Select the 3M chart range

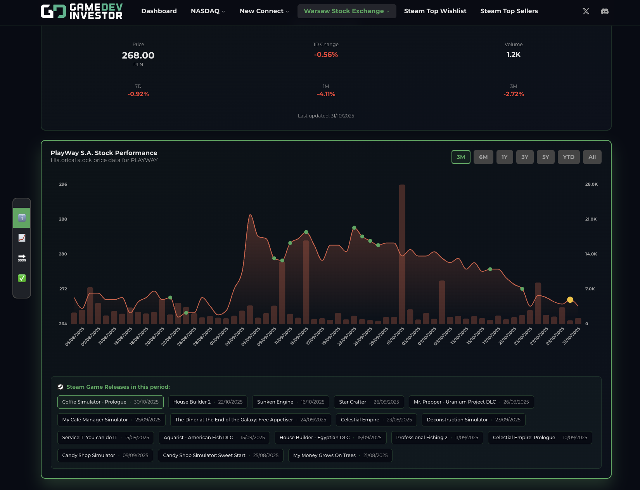461,157
